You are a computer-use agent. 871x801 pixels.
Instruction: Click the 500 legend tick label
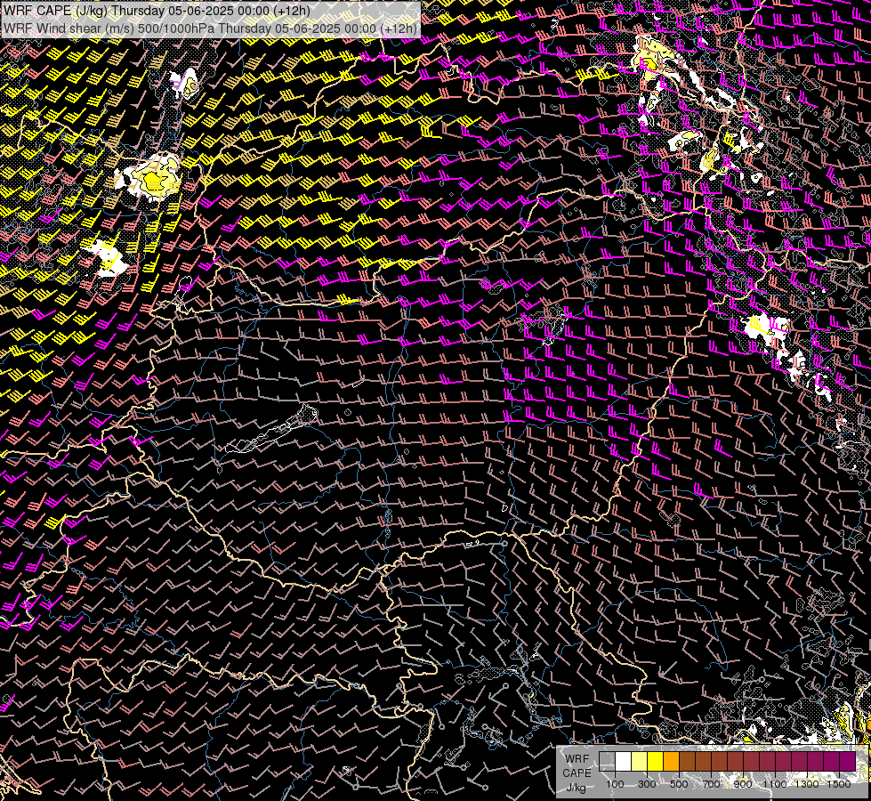679,784
